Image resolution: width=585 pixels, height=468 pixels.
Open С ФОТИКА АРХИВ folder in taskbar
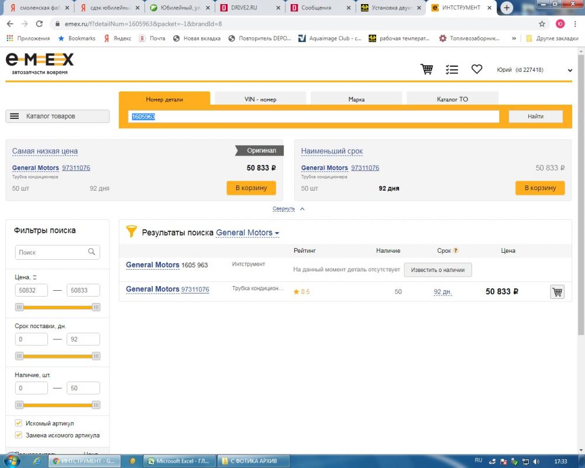tap(253, 461)
